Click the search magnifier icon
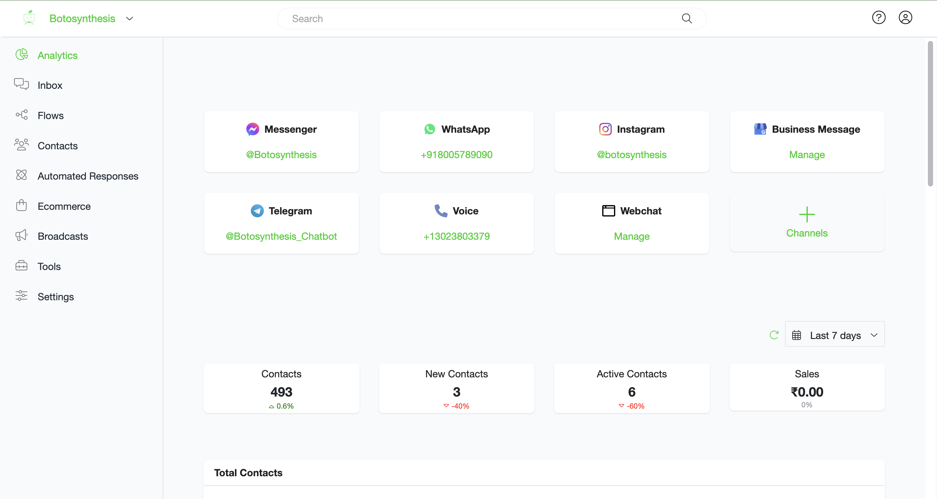937x499 pixels. click(x=686, y=19)
